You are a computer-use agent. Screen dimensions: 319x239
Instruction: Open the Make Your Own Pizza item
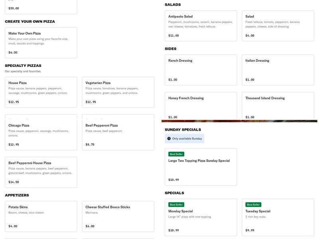point(41,43)
